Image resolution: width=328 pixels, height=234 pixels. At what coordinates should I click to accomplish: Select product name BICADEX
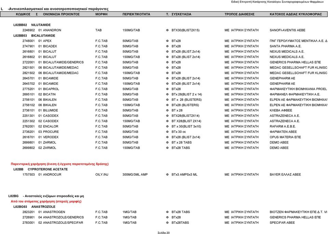pos(50,46)
